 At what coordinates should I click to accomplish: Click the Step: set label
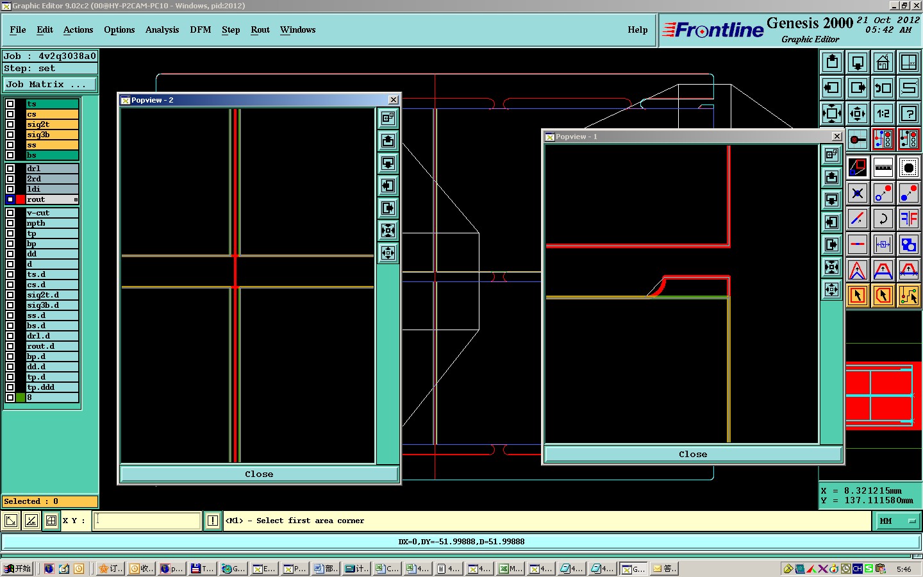pyautogui.click(x=50, y=69)
